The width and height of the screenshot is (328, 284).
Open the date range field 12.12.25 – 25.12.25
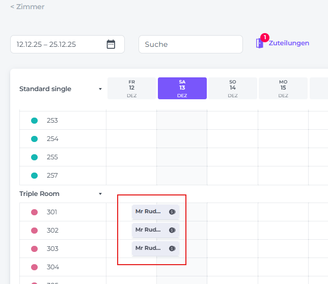[x=59, y=44]
